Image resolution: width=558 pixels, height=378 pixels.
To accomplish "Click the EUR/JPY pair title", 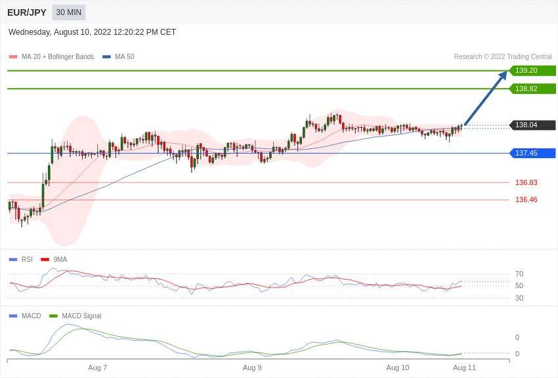I will click(x=27, y=12).
